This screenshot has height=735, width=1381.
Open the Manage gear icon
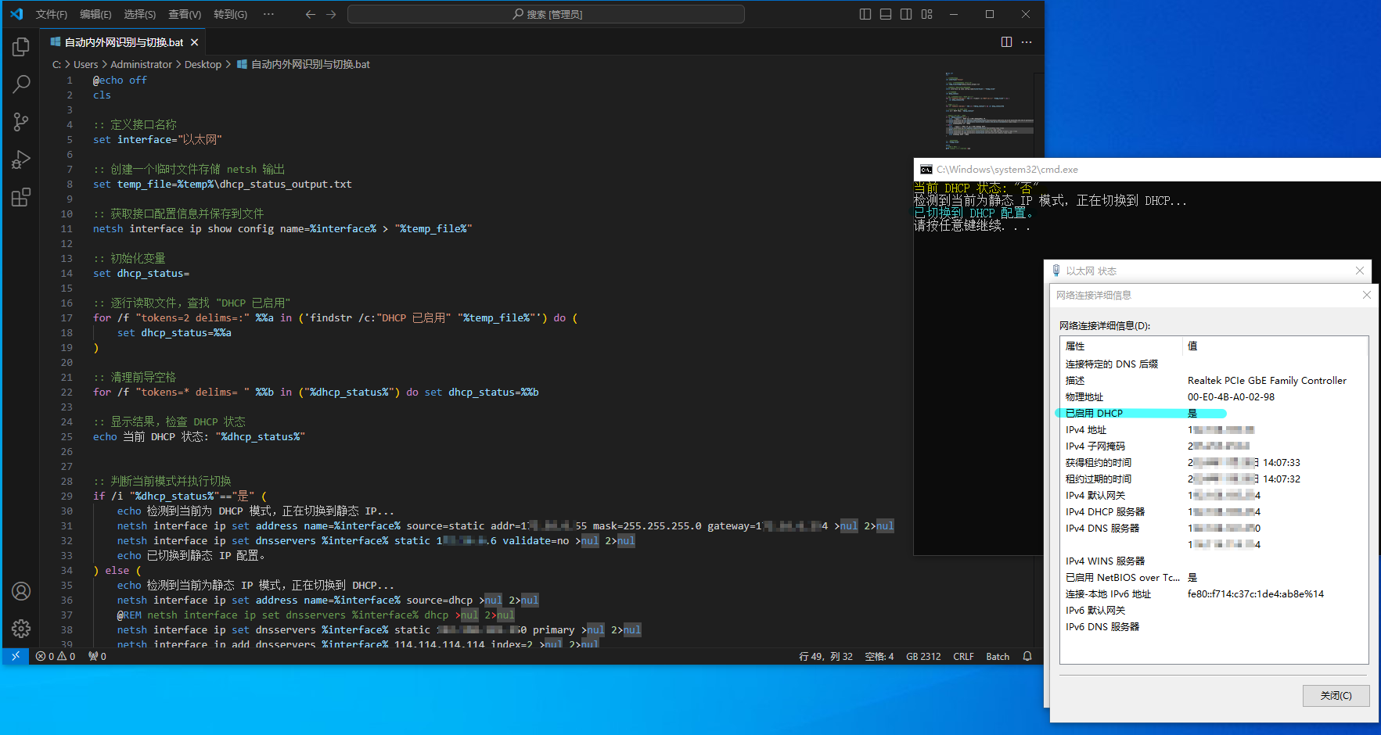pos(21,628)
